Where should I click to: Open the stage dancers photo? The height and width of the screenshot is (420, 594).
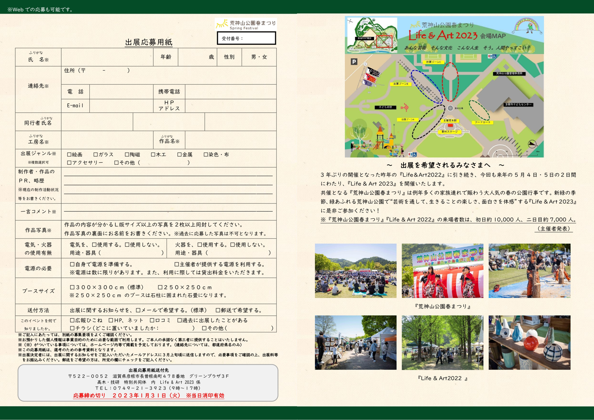pos(443,271)
